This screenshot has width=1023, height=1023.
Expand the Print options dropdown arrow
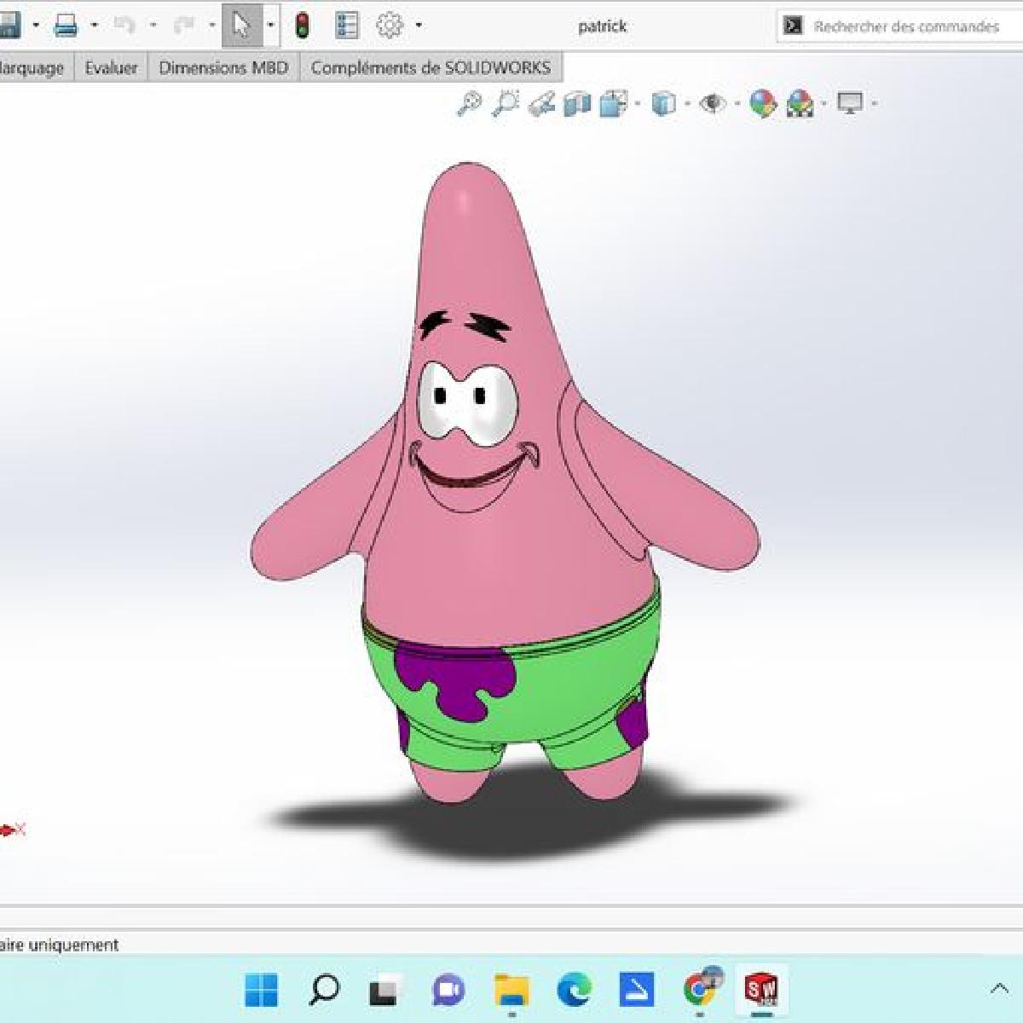click(x=95, y=26)
